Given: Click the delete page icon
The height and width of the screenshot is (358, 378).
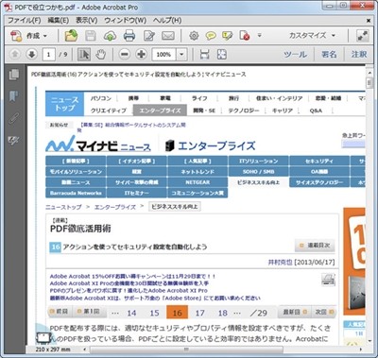Looking at the screenshot, I should [245, 36].
